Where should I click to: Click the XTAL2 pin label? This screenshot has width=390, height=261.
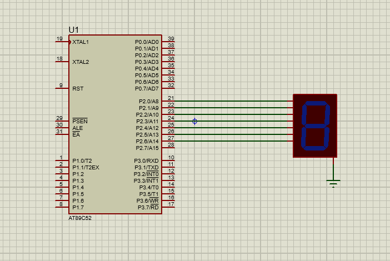(x=81, y=62)
